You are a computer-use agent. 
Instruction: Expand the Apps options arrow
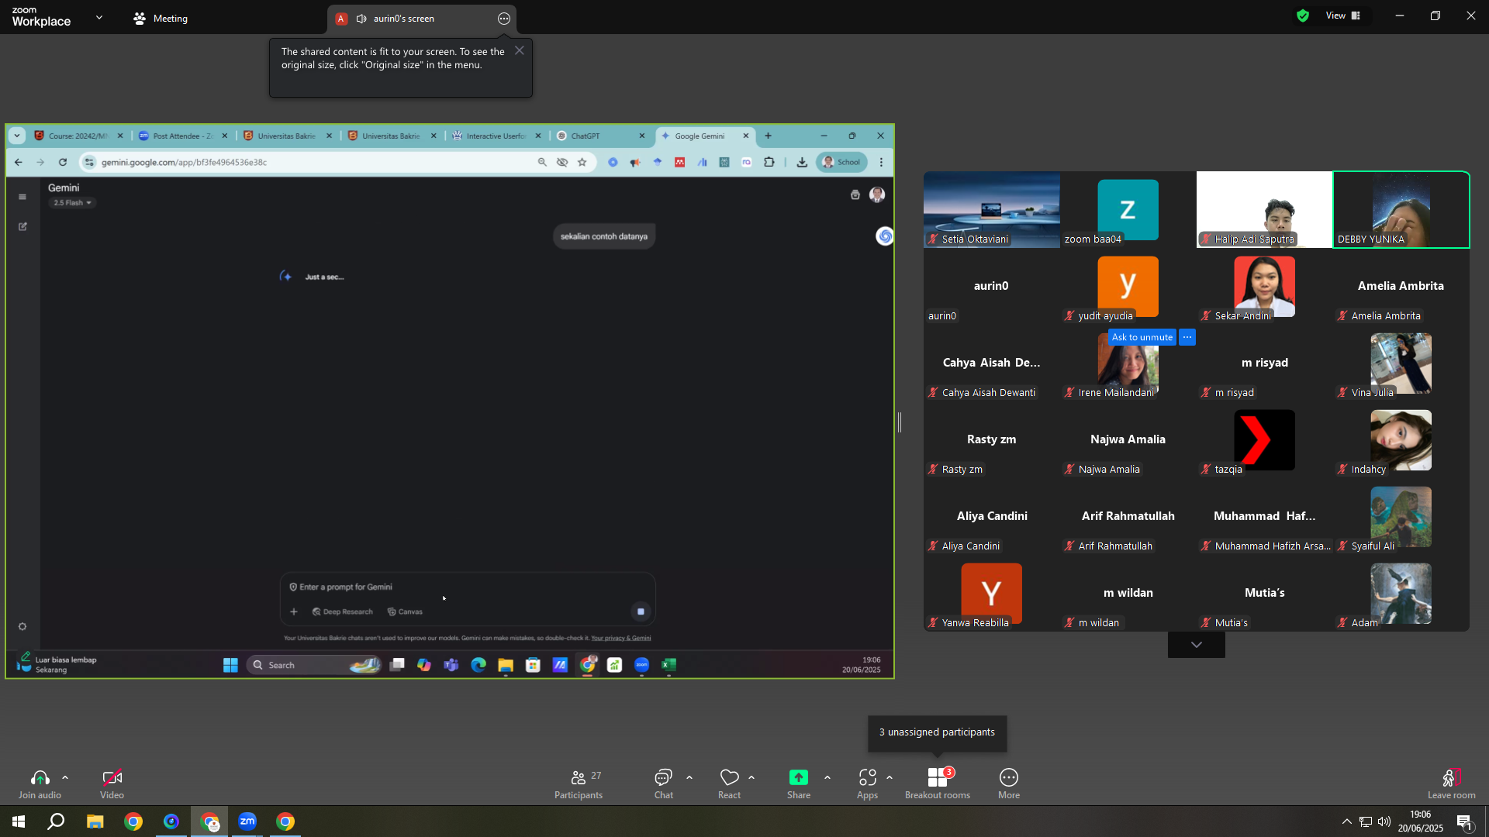point(890,777)
